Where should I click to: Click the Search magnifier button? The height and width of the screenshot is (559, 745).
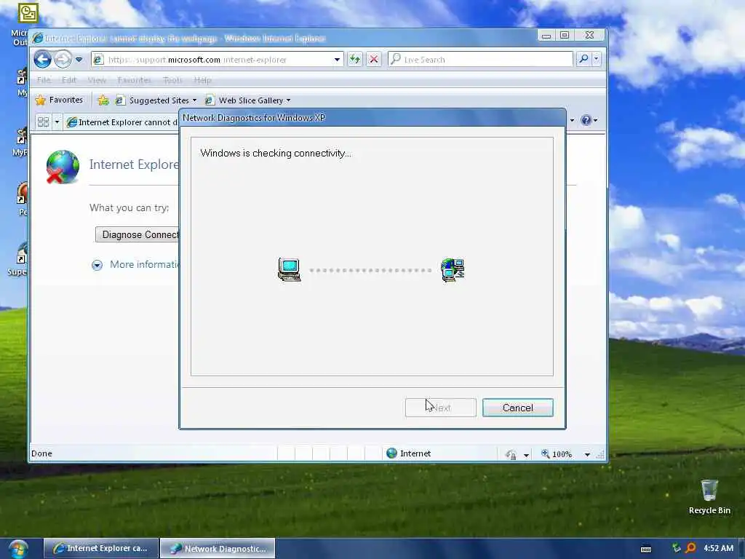tap(583, 59)
